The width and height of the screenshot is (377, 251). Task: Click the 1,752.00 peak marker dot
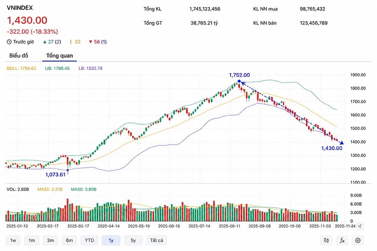(x=239, y=81)
